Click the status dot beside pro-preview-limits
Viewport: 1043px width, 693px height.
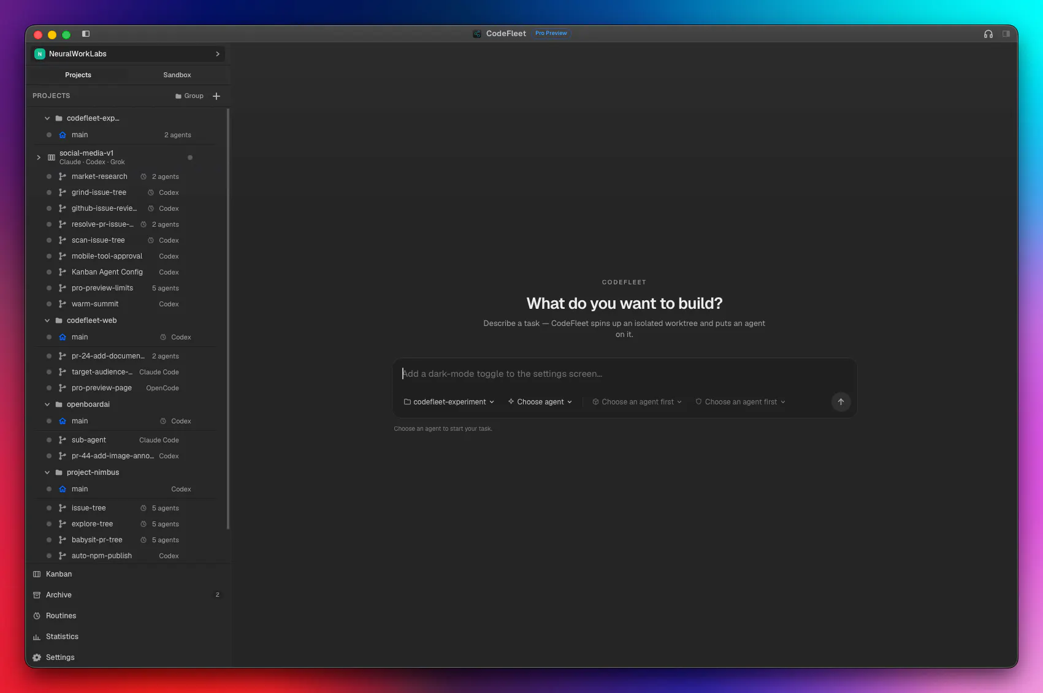(x=49, y=288)
